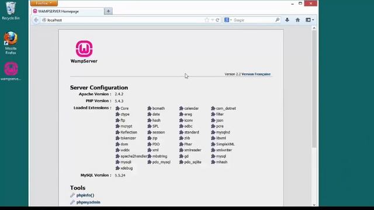Open a new tab with plus button
This screenshot has height=210, width=374.
[108, 11]
